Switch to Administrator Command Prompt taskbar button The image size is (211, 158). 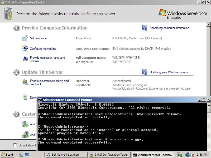tap(153, 155)
